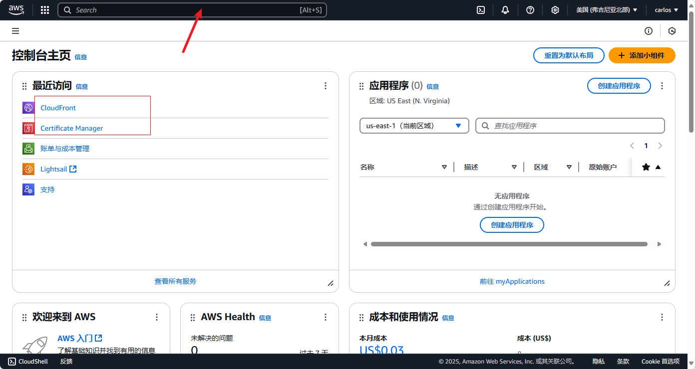695x369 pixels.
Task: Click 创建应用程序 button under 无应用程序
Action: 512,225
